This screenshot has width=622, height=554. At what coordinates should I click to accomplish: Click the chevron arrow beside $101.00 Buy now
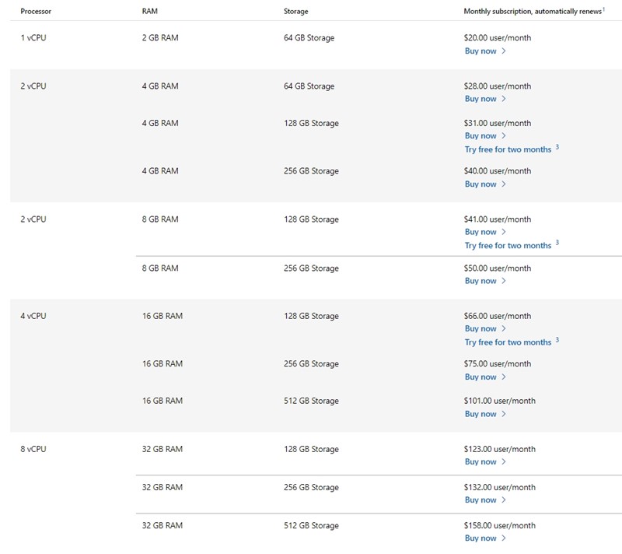pyautogui.click(x=504, y=415)
